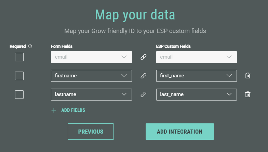Go back with the Previous button
The width and height of the screenshot is (268, 152).
tap(91, 132)
